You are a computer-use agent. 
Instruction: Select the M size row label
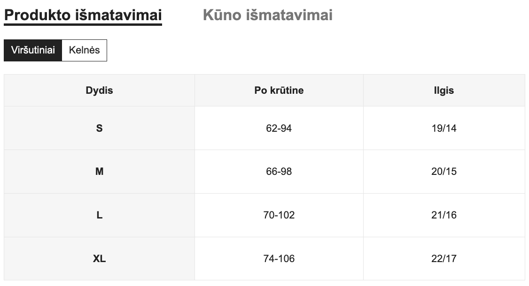point(99,171)
